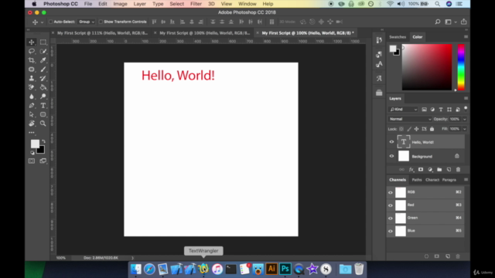This screenshot has width=495, height=278.
Task: Select the Dodge tool
Action: pyautogui.click(x=43, y=97)
